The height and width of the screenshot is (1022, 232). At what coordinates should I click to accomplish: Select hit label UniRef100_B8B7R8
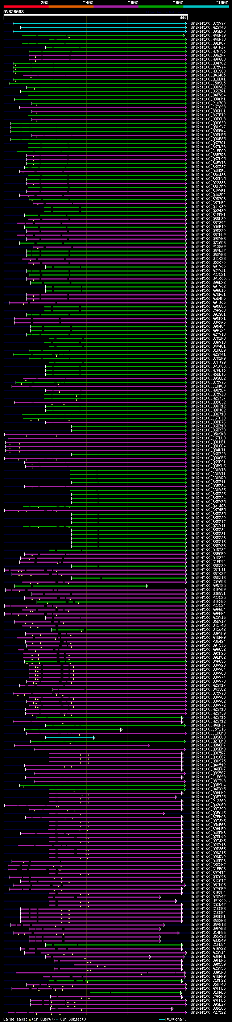pyautogui.click(x=208, y=155)
